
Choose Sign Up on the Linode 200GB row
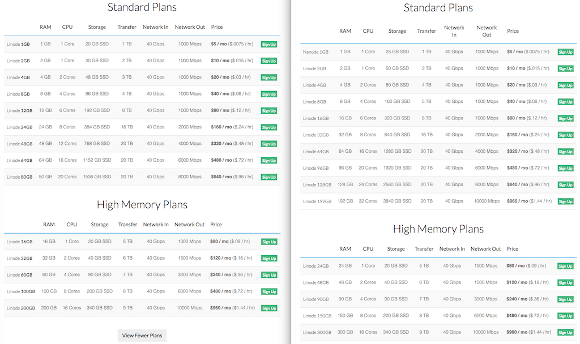pos(269,308)
